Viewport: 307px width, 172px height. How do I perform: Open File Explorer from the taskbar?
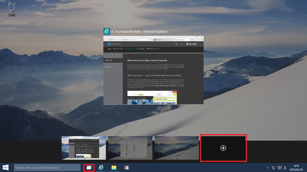tap(114, 167)
